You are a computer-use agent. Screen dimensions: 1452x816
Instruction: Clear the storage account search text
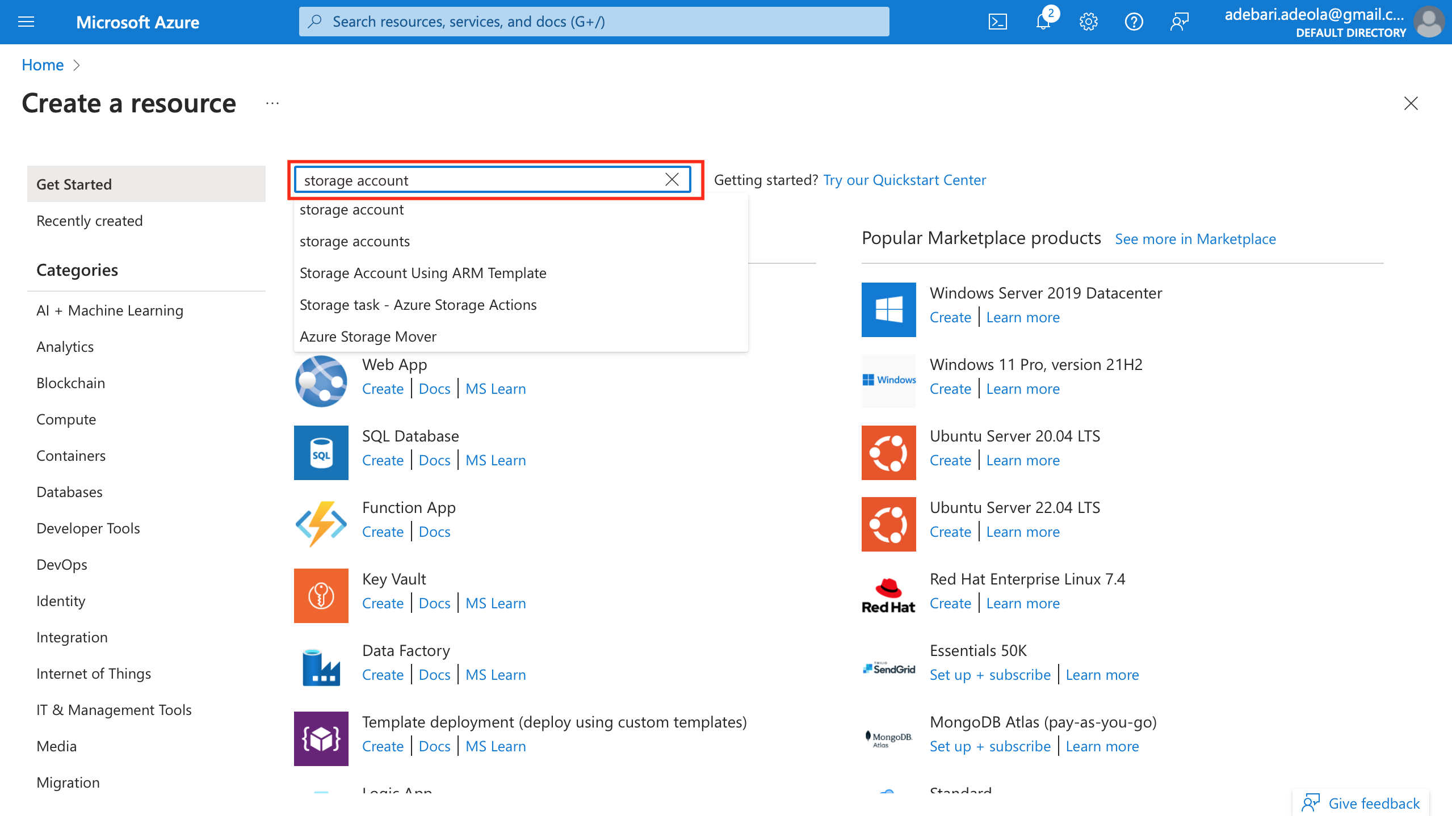(x=672, y=180)
